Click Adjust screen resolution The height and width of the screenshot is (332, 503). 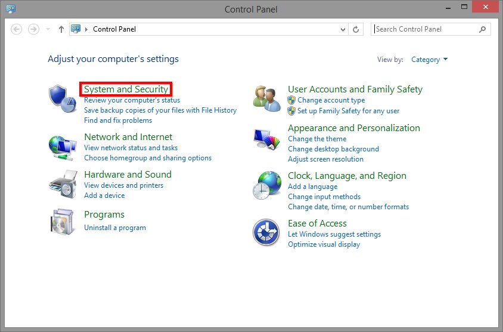(x=325, y=159)
